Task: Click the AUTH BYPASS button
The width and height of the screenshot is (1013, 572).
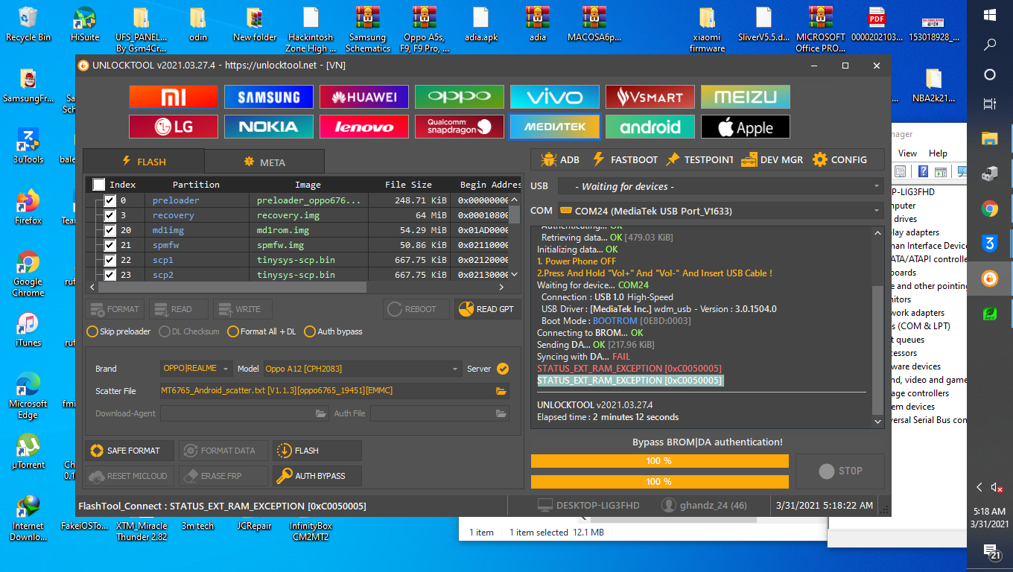Action: (x=317, y=476)
